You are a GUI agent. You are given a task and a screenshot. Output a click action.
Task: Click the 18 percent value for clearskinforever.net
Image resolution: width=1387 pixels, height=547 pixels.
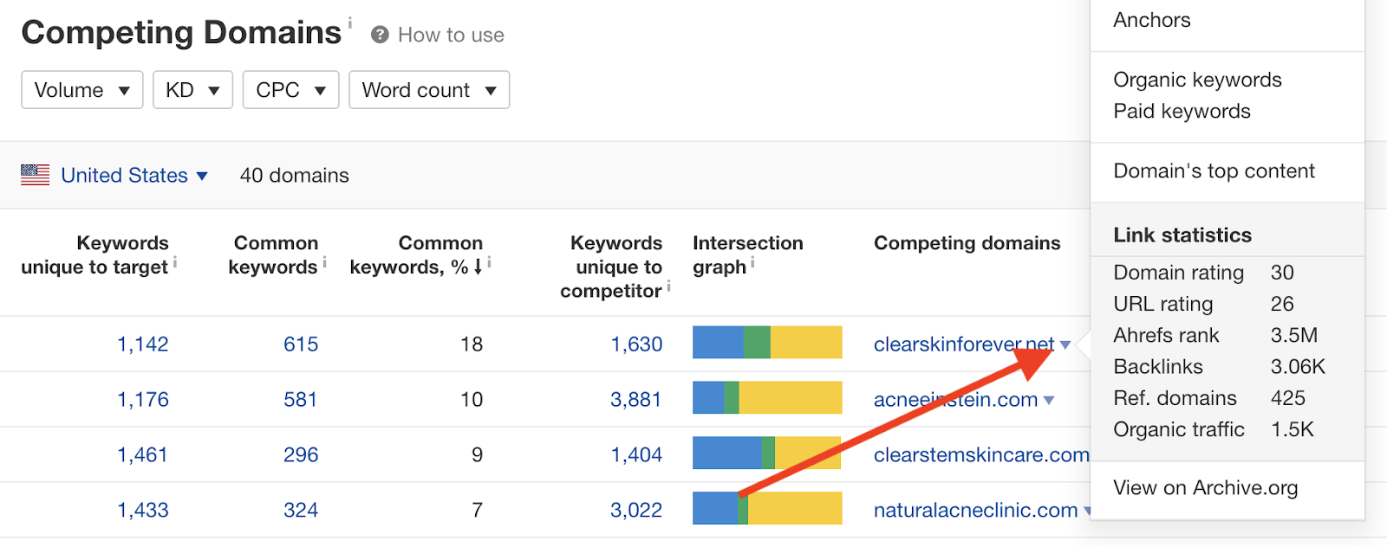coord(472,344)
